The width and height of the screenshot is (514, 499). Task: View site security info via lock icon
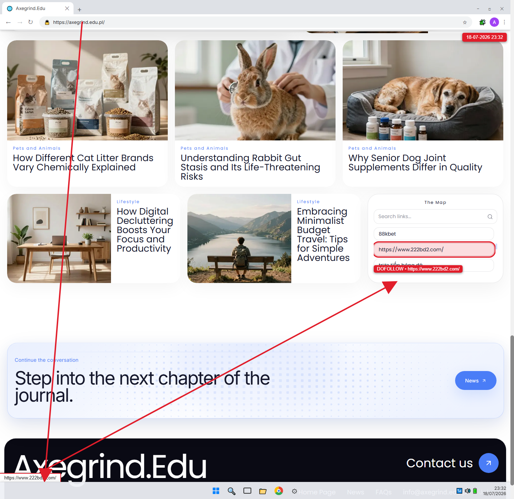tap(47, 22)
